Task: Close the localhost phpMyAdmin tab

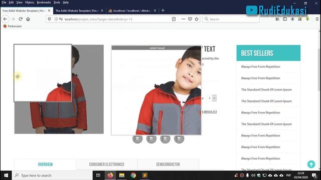Action: (155, 10)
